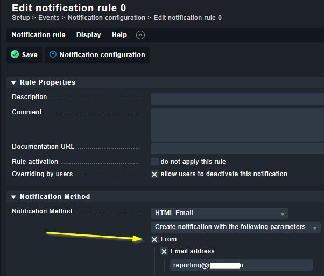The image size is (324, 276).
Task: Open the Help menu
Action: tap(119, 35)
